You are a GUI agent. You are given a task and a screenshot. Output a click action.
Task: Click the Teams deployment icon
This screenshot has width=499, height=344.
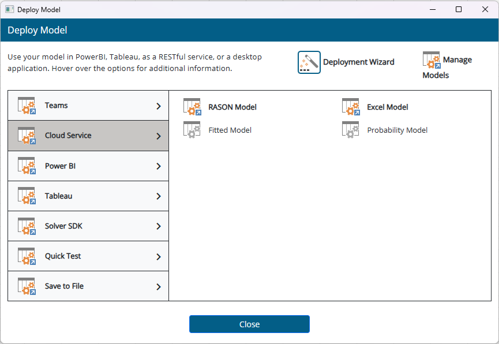pos(27,106)
